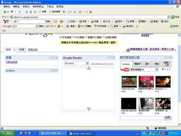Click the Mail envelope toolbar icon

pos(69,12)
